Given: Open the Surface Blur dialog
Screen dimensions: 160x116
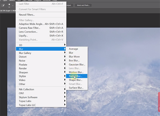Looking at the screenshot, I should click(77, 88).
